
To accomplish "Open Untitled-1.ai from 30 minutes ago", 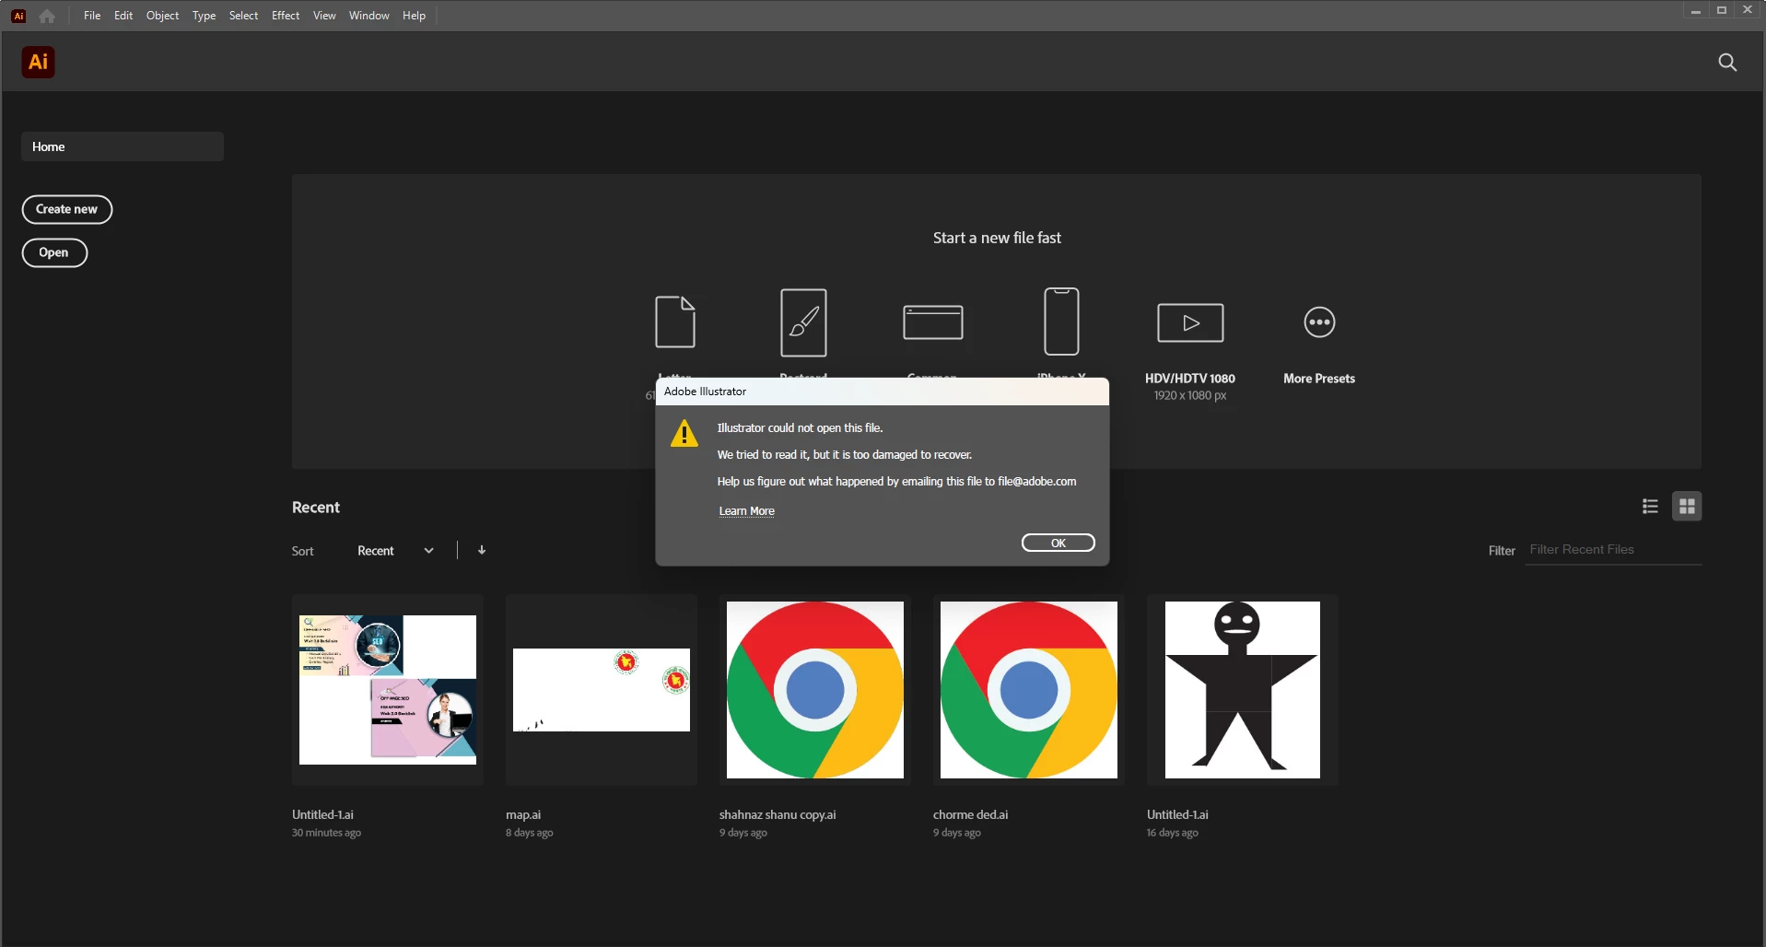I will (x=388, y=690).
